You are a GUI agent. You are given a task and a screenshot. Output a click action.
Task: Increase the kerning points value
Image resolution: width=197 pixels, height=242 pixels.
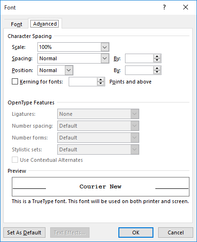(x=100, y=80)
